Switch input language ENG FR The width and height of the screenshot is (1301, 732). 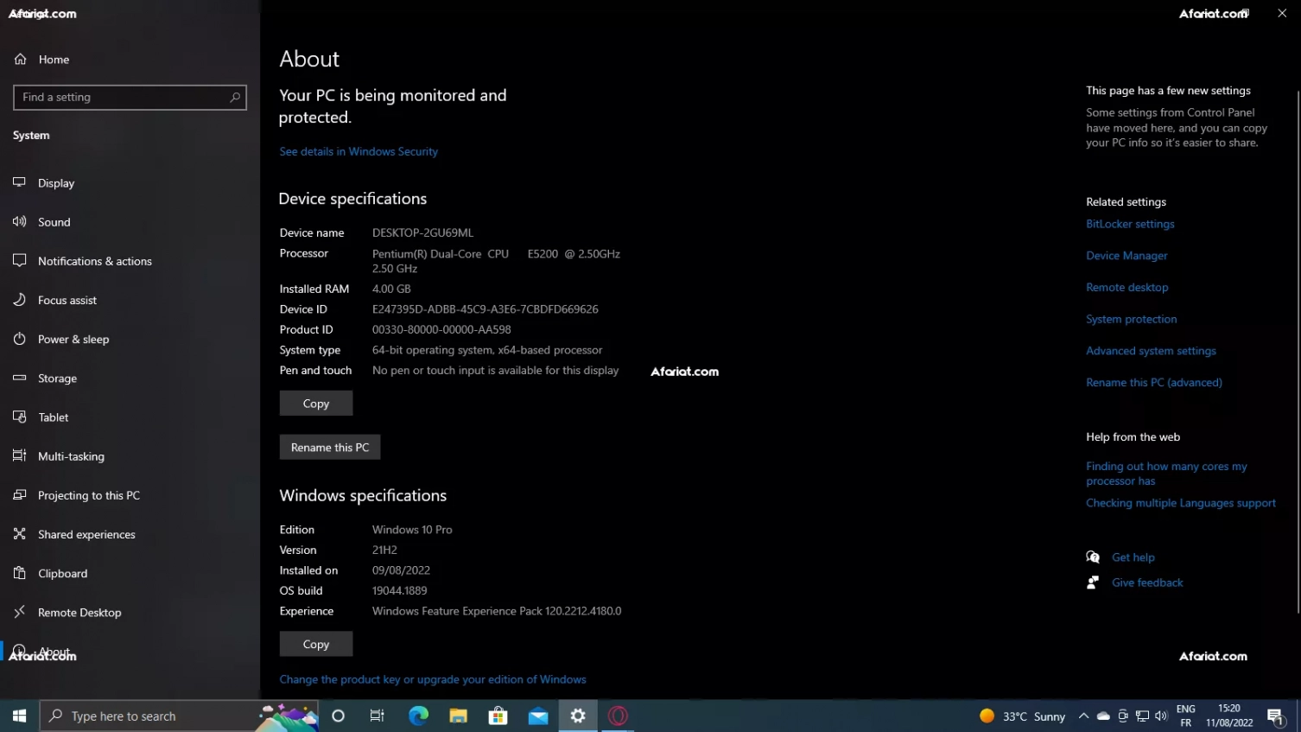[x=1186, y=716]
